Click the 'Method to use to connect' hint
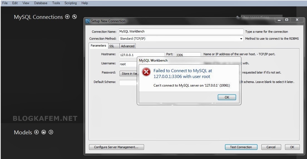 click(272, 39)
